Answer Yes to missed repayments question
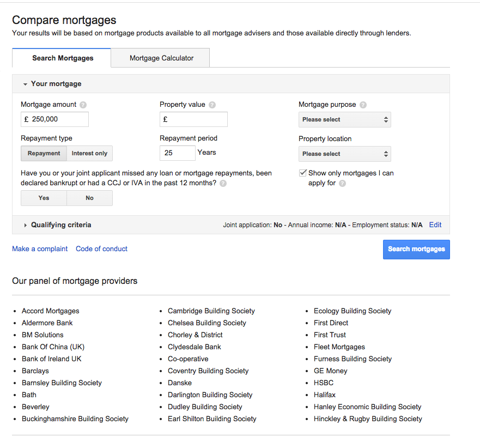The width and height of the screenshot is (480, 443). (44, 198)
